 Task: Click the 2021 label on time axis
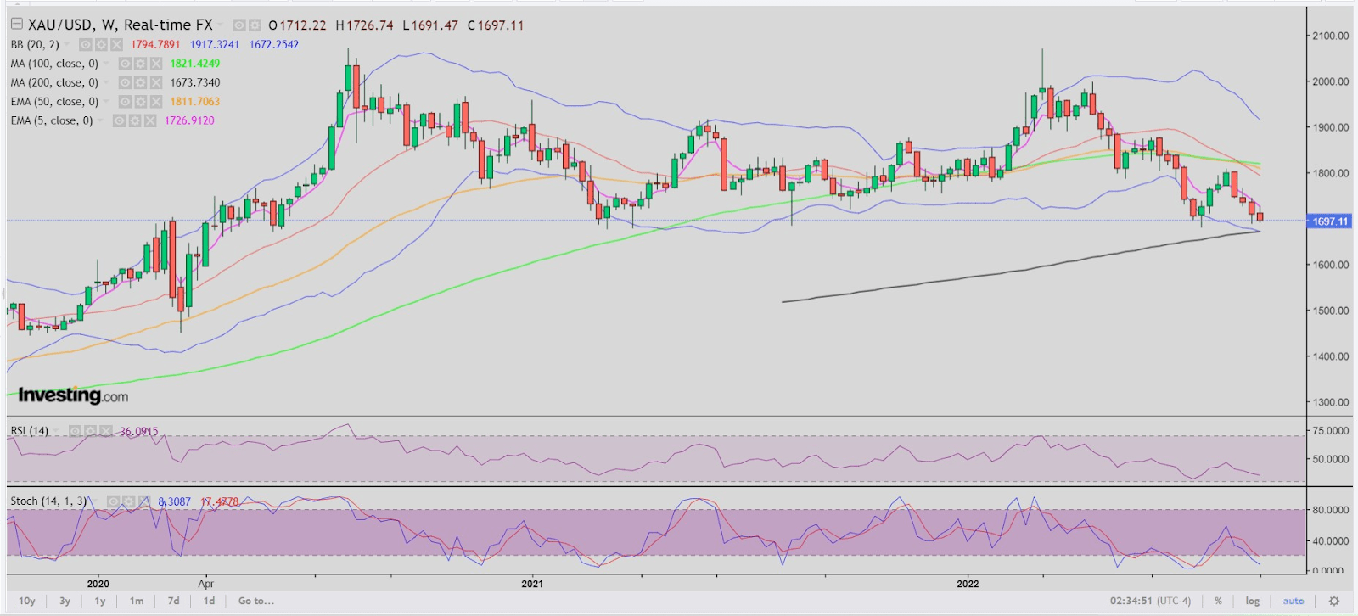(x=532, y=584)
